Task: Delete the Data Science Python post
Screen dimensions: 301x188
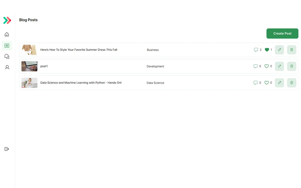Action: [x=291, y=83]
